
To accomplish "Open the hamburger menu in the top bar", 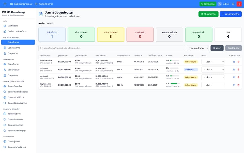I will point(5,4).
